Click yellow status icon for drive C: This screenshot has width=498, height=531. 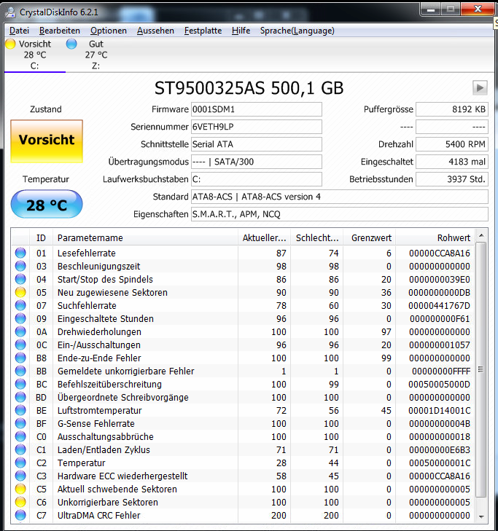[x=10, y=44]
